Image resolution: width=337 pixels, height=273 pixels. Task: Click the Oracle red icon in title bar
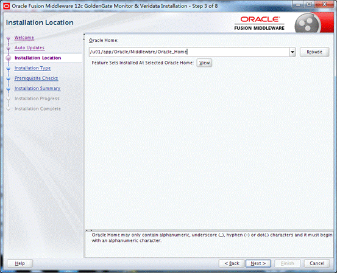[7, 6]
